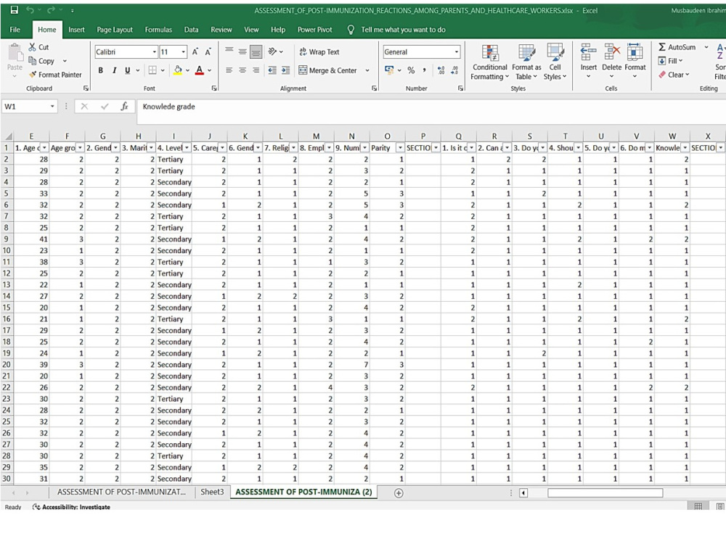726x544 pixels.
Task: Click Increase Decimal icon
Action: point(441,70)
